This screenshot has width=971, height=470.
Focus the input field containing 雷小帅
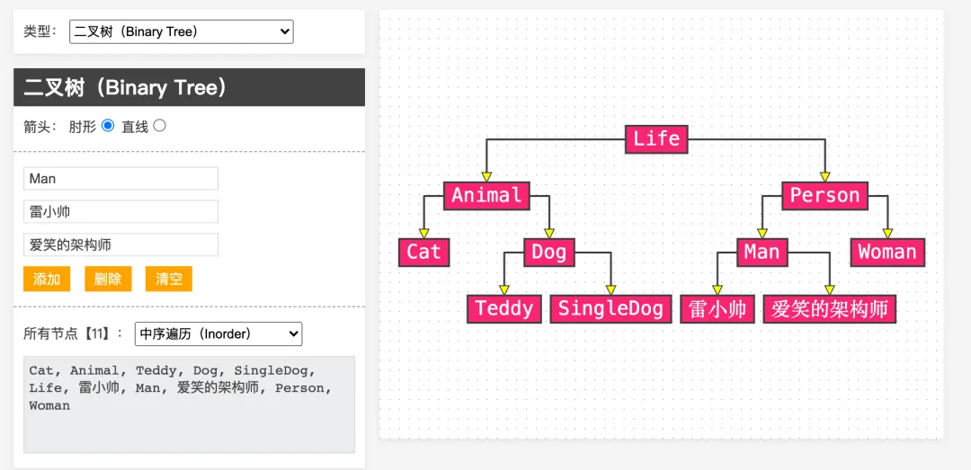click(x=120, y=212)
